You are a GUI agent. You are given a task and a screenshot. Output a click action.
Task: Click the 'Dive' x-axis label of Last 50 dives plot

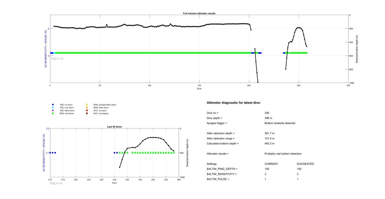tap(114, 183)
